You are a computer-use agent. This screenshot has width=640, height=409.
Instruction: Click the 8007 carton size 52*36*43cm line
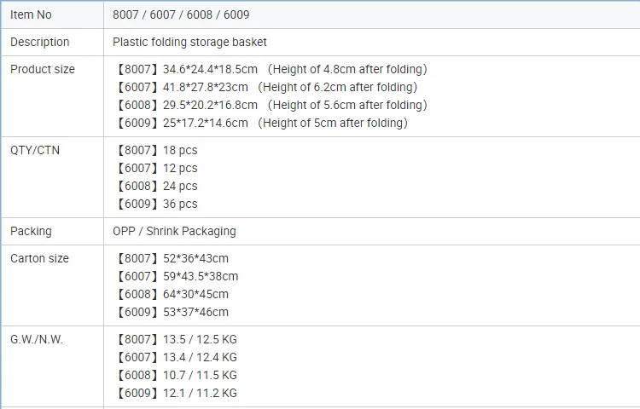click(172, 258)
